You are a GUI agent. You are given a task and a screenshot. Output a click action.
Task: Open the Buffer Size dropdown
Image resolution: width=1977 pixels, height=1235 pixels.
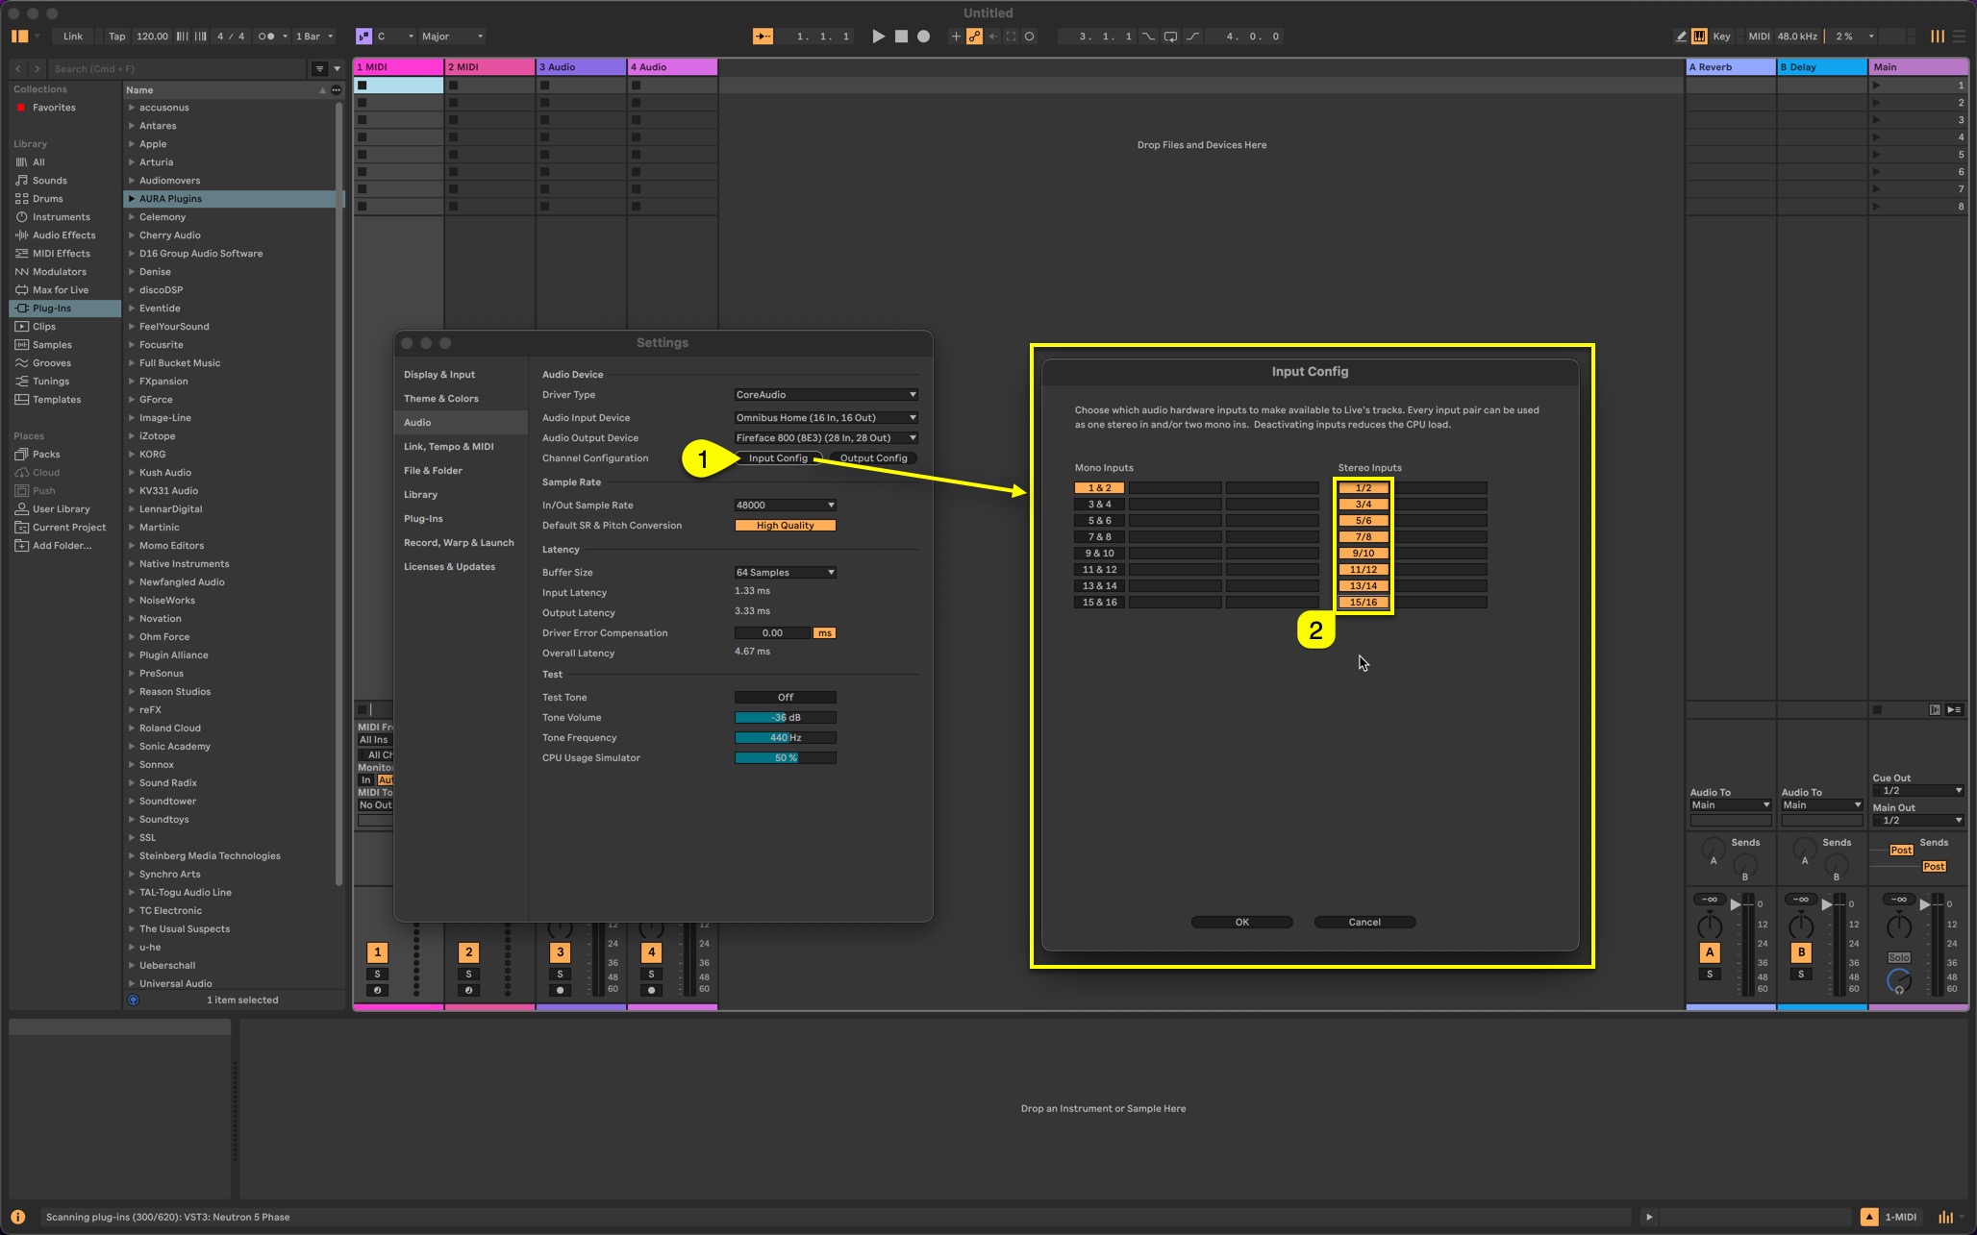[x=785, y=573]
